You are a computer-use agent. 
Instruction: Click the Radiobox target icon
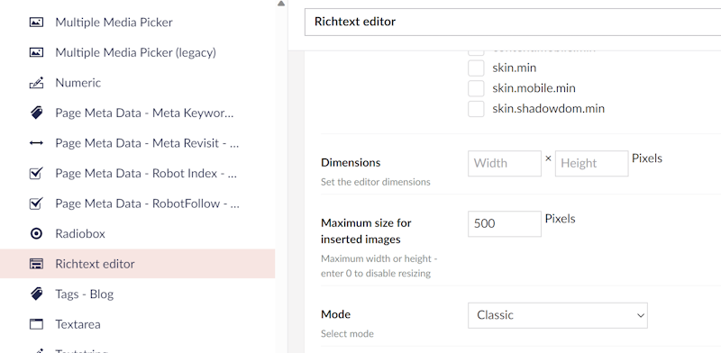point(36,233)
